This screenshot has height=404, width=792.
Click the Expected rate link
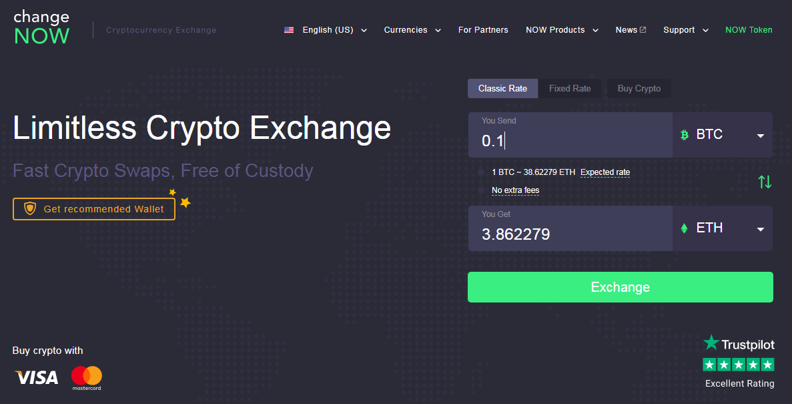(x=605, y=172)
